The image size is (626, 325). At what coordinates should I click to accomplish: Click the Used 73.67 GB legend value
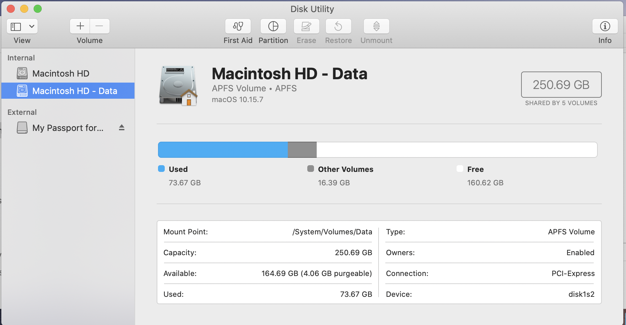click(x=185, y=183)
